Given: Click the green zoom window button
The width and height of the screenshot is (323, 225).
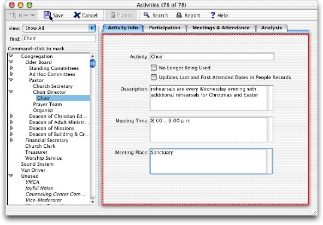Looking at the screenshot, I should (x=30, y=5).
